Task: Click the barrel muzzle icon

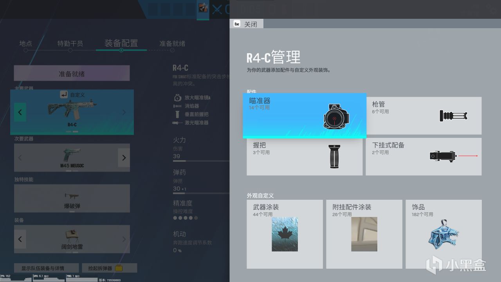Action: (454, 116)
